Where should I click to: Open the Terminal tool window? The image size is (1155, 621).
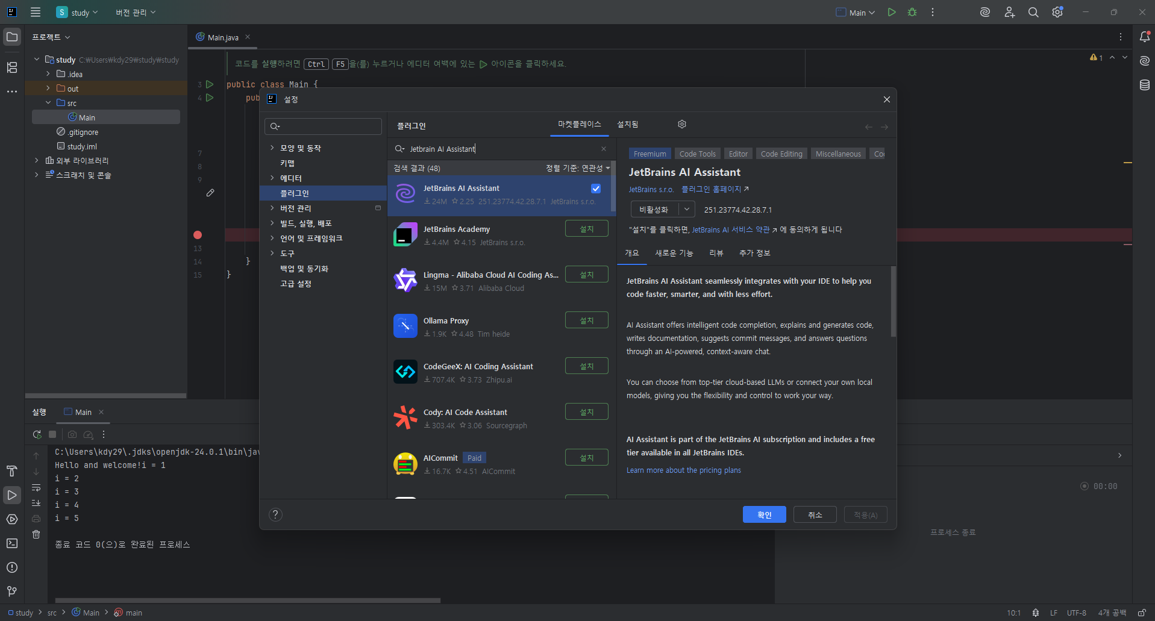12,543
